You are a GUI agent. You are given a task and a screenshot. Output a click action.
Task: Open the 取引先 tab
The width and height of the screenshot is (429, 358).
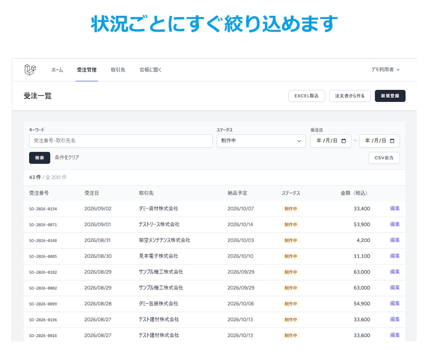tap(118, 70)
